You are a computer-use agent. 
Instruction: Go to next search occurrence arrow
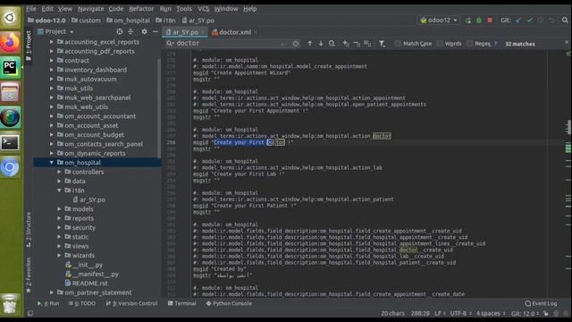coord(321,44)
